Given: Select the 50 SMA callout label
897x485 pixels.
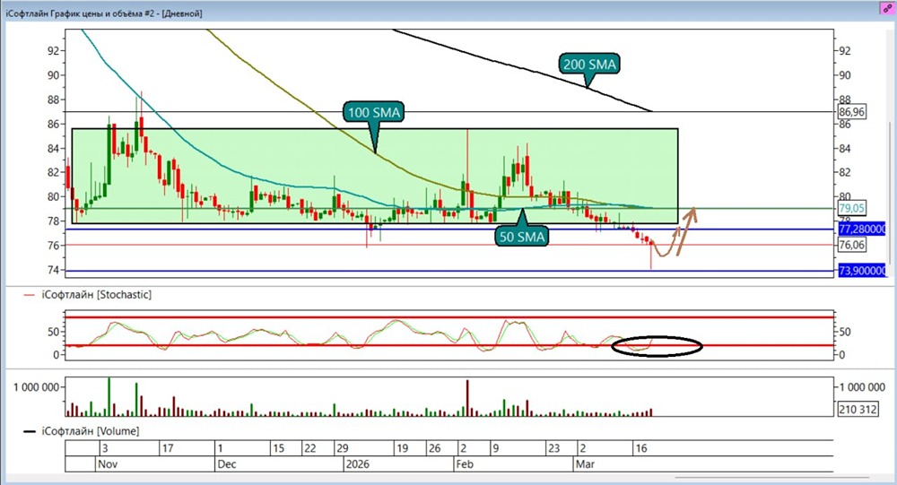Looking at the screenshot, I should (522, 236).
